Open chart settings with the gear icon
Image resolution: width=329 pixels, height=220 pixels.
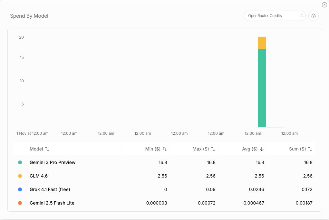coord(313,15)
